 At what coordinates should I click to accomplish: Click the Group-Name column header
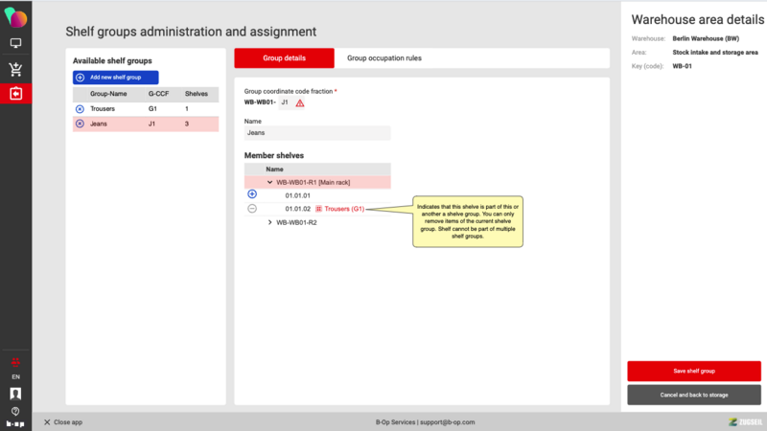[x=108, y=94]
